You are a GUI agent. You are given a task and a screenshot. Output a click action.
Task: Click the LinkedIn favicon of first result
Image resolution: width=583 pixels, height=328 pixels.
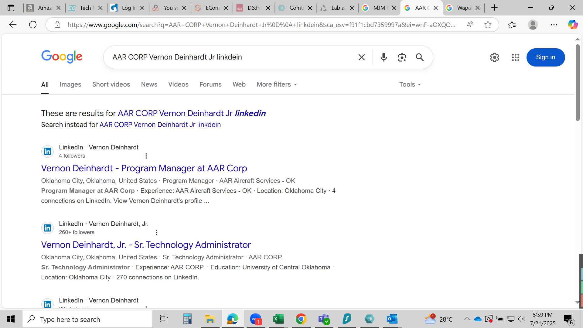[x=47, y=151]
